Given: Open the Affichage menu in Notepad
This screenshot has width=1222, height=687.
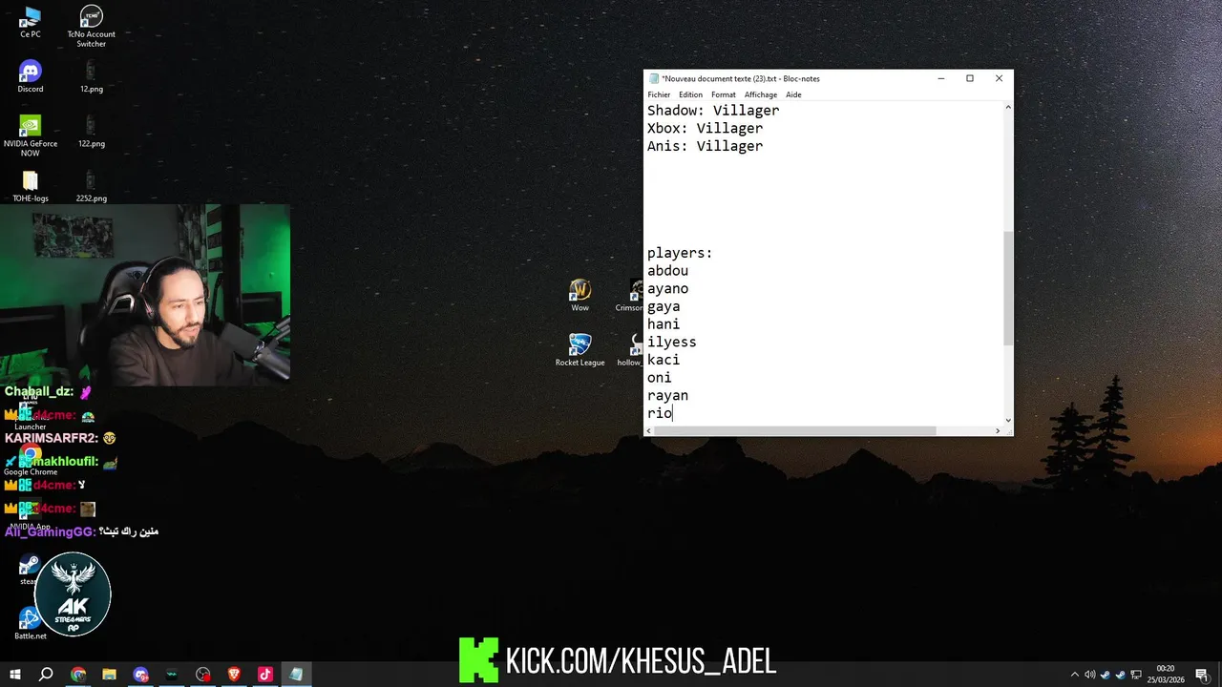Looking at the screenshot, I should point(761,94).
